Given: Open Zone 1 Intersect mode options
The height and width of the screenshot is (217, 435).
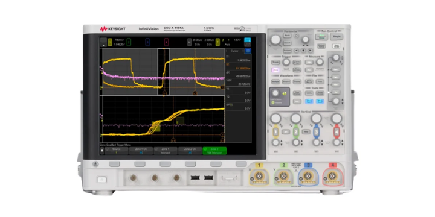Looking at the screenshot, I should click(x=166, y=151).
